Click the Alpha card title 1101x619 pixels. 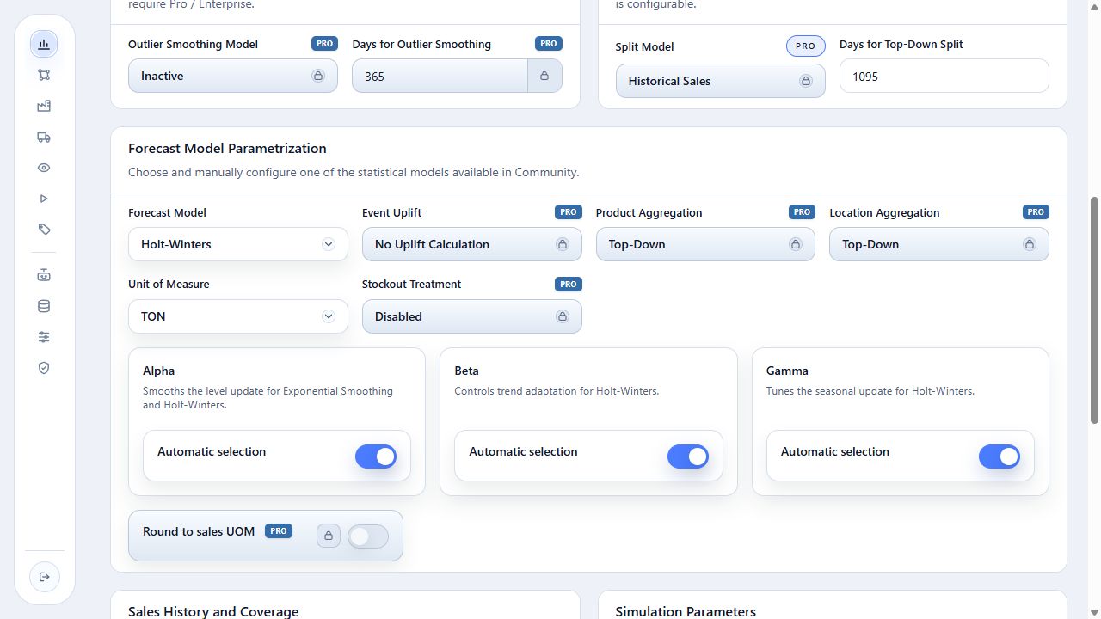coord(158,371)
